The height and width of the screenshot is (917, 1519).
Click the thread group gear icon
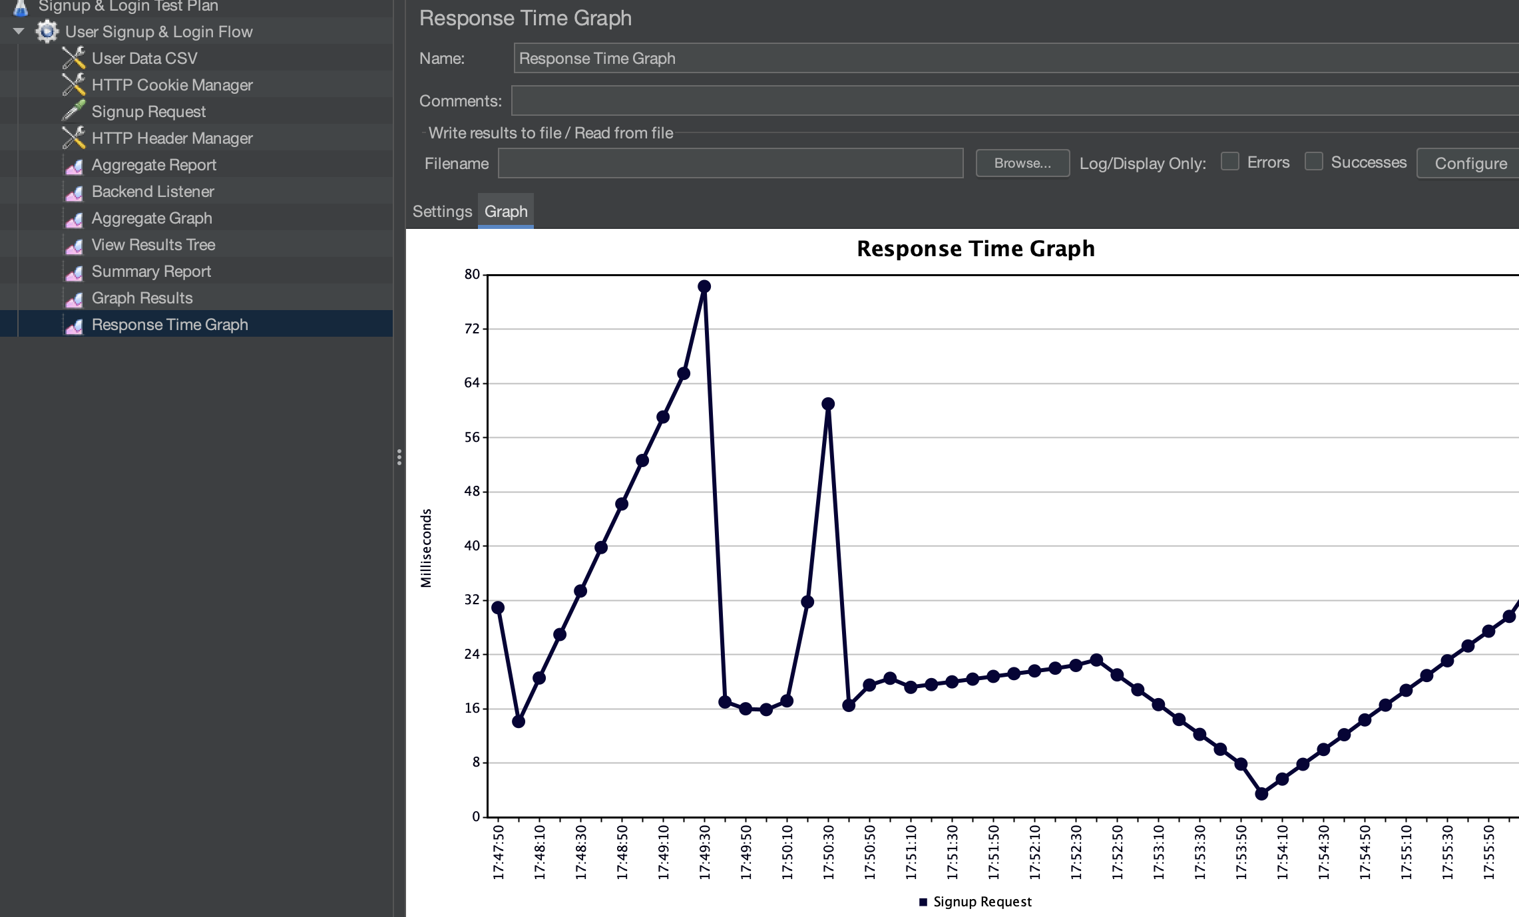point(47,32)
